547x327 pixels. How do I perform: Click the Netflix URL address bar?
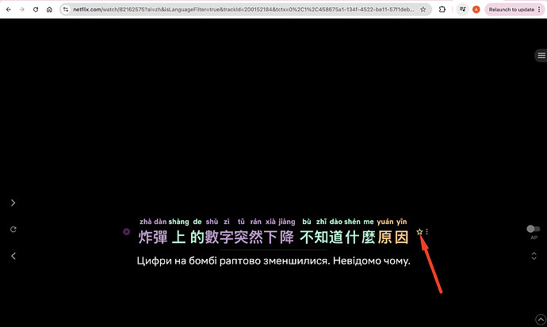(238, 9)
